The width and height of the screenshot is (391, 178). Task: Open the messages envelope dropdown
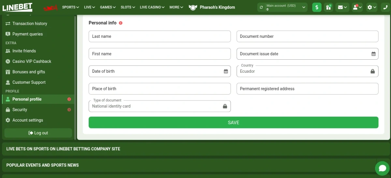pos(342,7)
